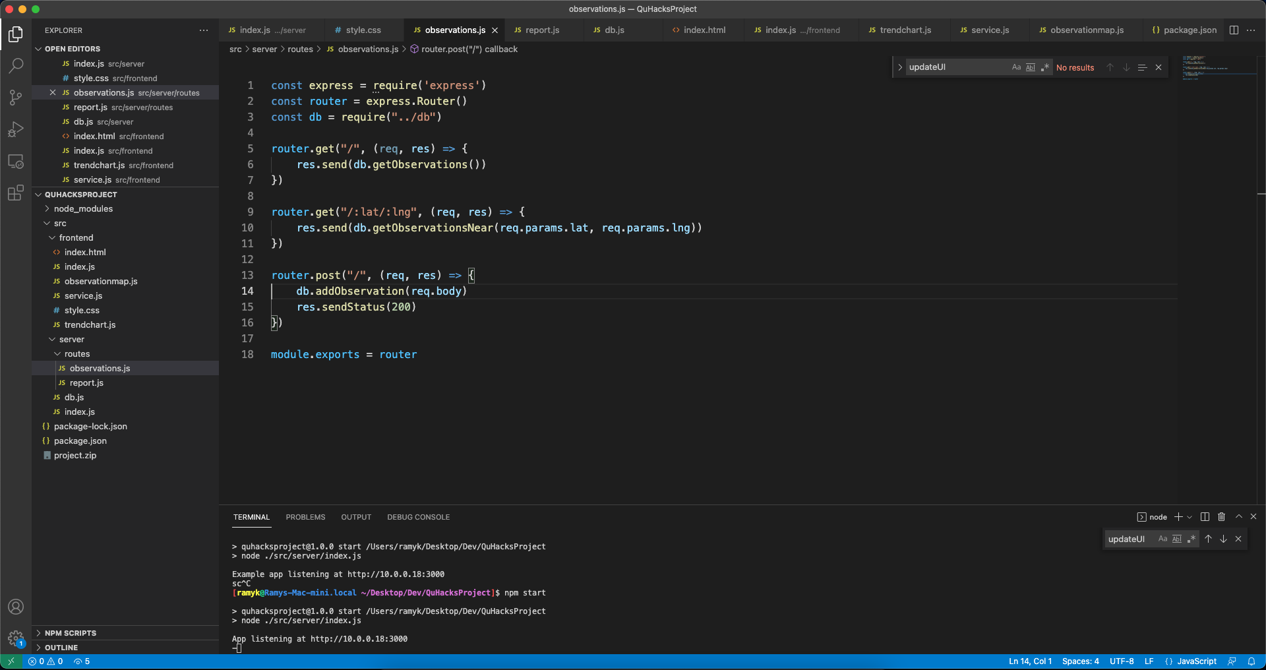1266x670 pixels.
Task: Open the Search view in activity bar
Action: pyautogui.click(x=16, y=65)
